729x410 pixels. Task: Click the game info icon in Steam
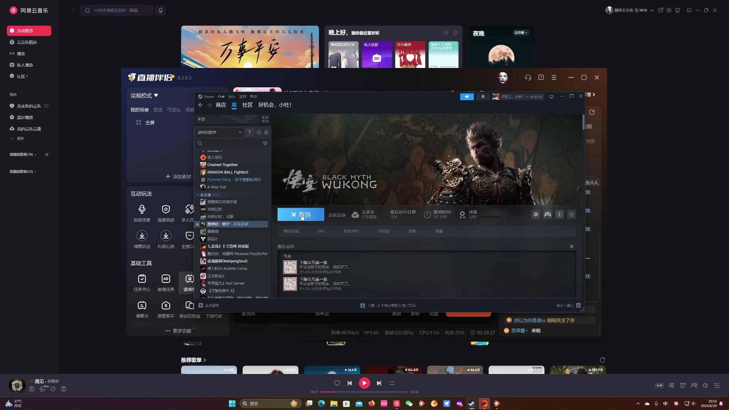click(559, 214)
